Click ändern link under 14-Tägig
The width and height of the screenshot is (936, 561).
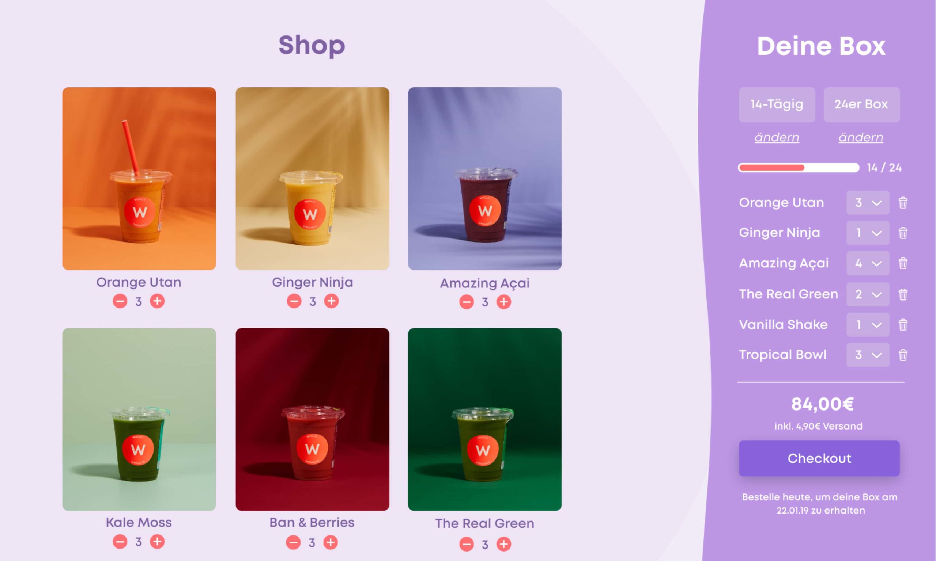(x=777, y=137)
